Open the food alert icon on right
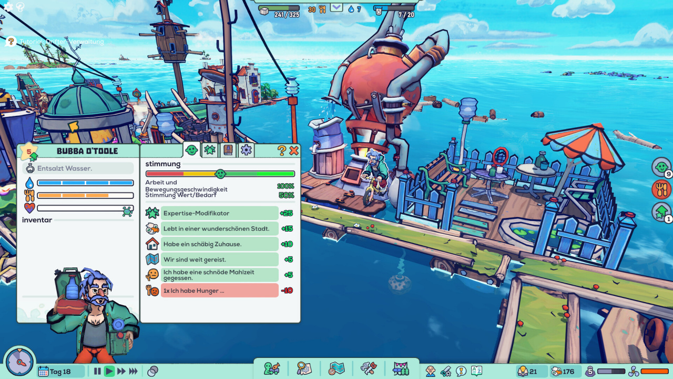Viewport: 673px width, 379px height. 661,189
